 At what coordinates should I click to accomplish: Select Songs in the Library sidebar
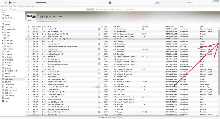(7, 15)
